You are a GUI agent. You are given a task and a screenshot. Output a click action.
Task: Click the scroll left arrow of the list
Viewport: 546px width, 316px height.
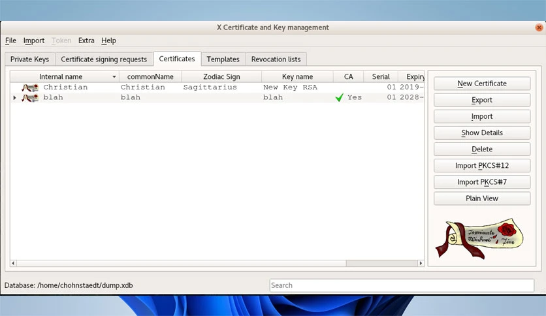[x=13, y=263]
